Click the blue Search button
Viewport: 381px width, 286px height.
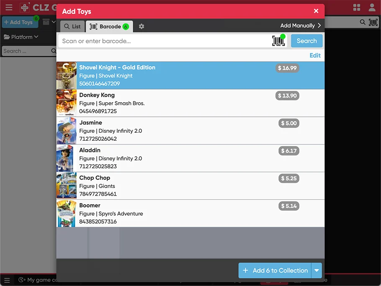[306, 41]
